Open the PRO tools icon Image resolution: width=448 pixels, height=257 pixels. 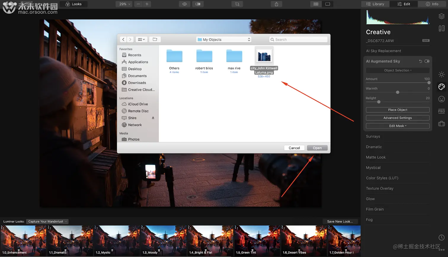[441, 111]
